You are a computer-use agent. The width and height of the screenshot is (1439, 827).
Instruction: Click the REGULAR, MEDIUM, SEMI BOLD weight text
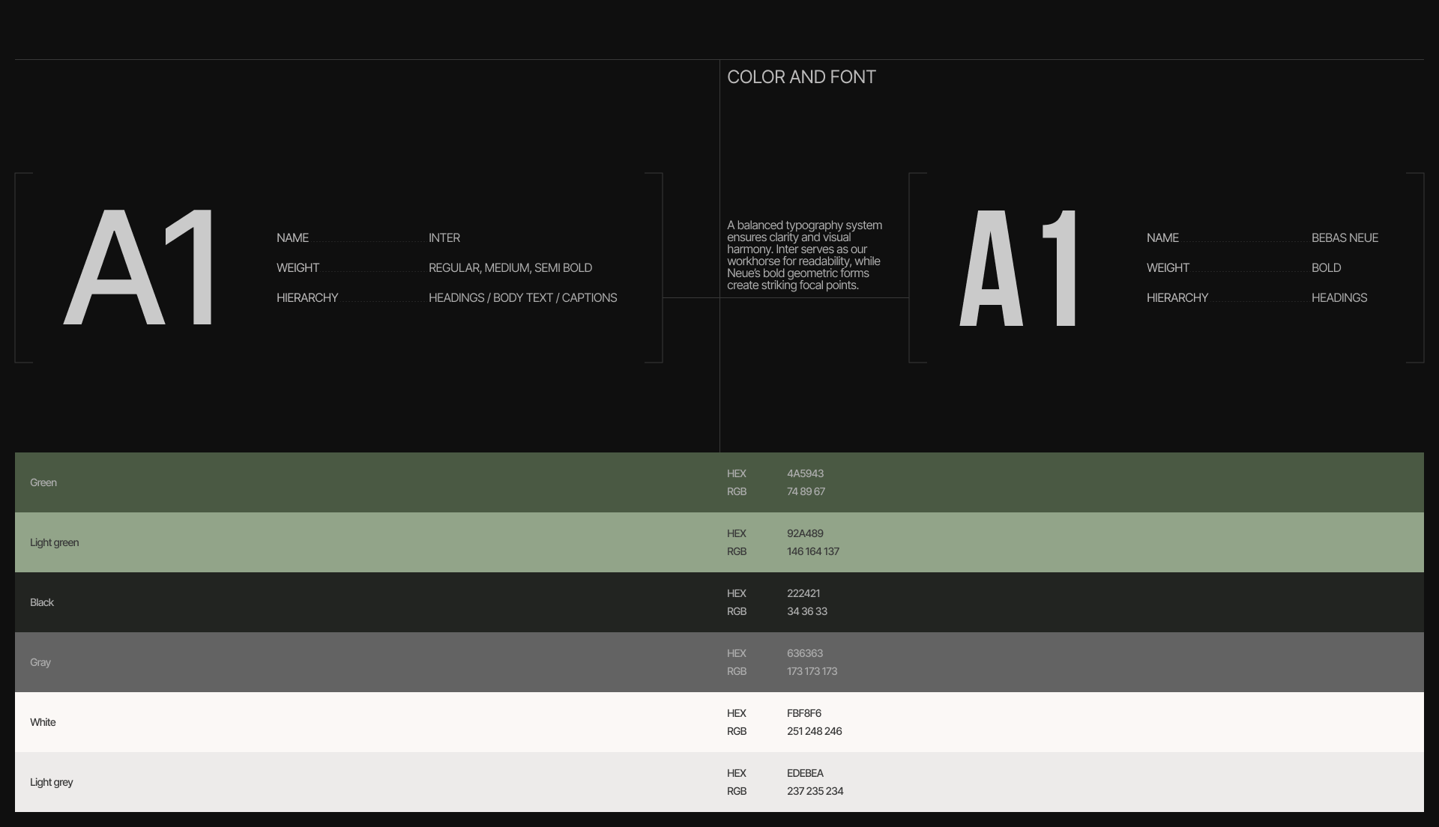click(x=510, y=268)
